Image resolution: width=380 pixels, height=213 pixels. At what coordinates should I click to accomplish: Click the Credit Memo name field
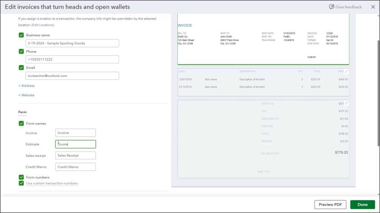[75, 167]
